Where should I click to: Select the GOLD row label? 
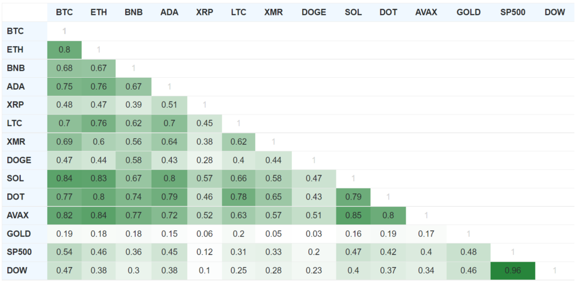coord(19,233)
